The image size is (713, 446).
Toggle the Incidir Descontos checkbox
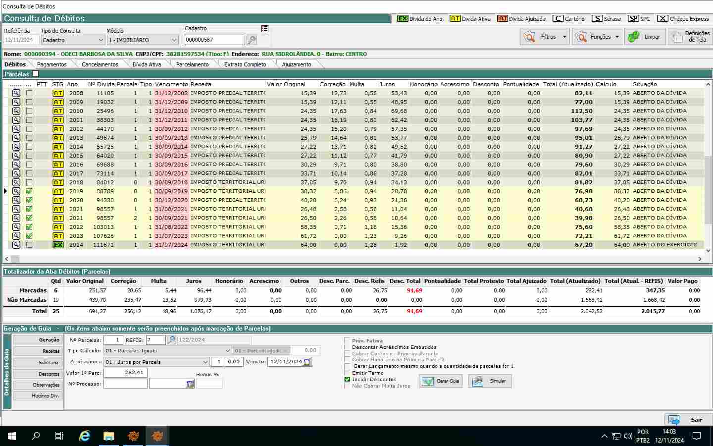point(347,380)
